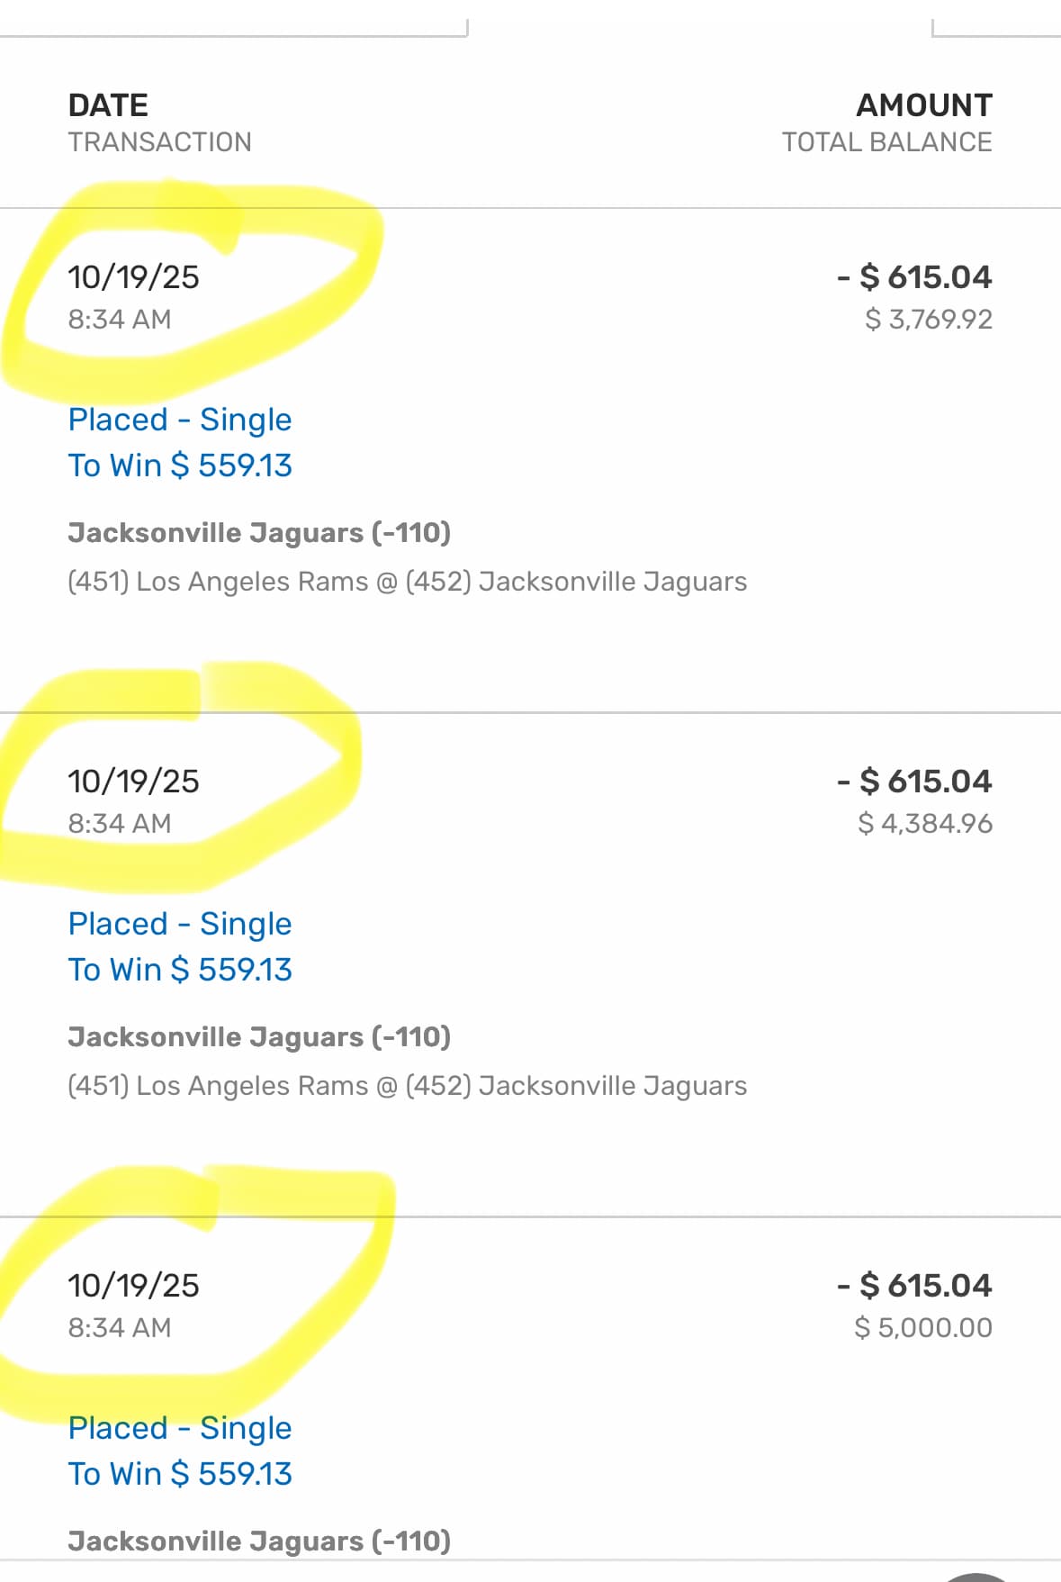Select the $ 5,000.00 total balance
Viewport: 1061px width, 1582px height.
click(922, 1328)
